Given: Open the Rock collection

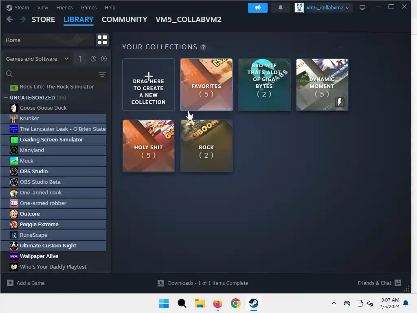Looking at the screenshot, I should 206,146.
